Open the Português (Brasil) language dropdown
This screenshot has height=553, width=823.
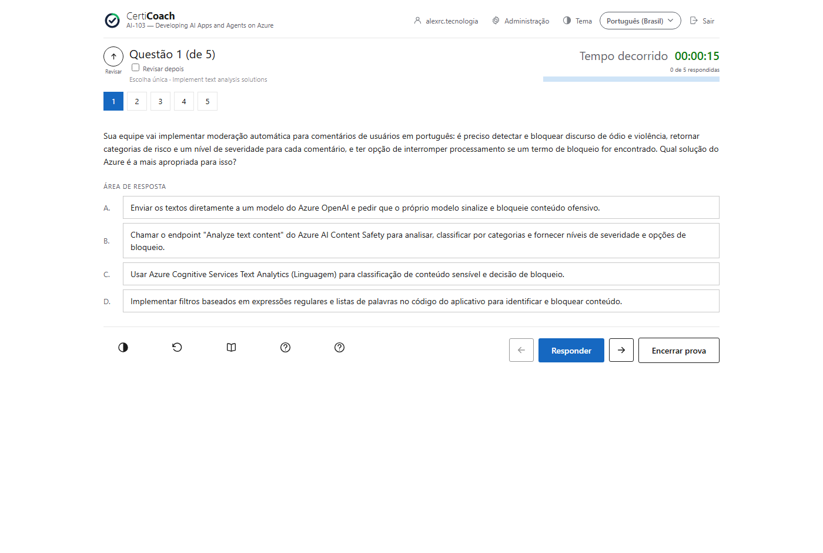click(640, 21)
